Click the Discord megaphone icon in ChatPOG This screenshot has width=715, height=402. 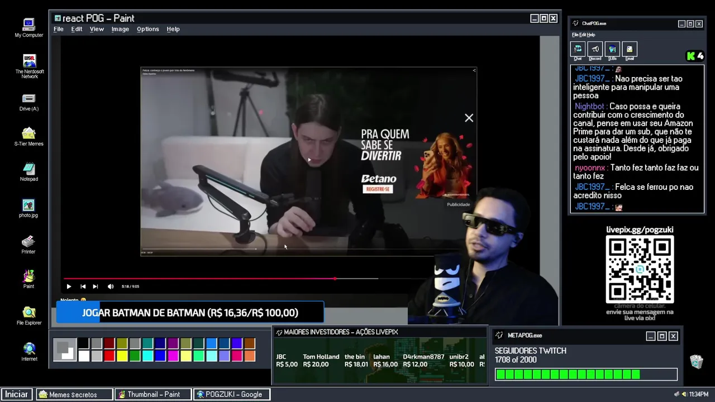pyautogui.click(x=595, y=49)
